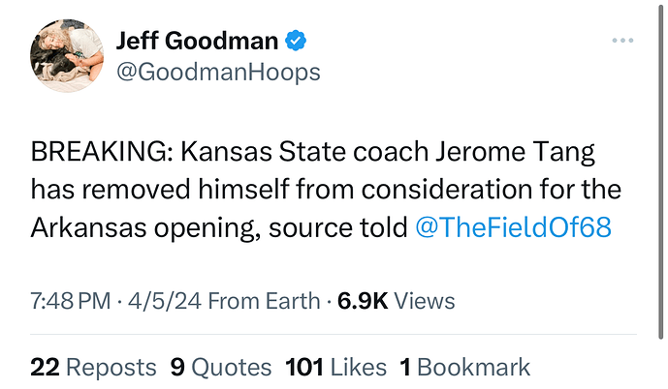Click the 4/5/24 post date
The height and width of the screenshot is (389, 668).
pos(166,301)
